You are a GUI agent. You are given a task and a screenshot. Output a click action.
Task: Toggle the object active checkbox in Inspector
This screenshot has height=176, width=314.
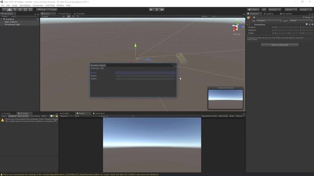[254, 18]
